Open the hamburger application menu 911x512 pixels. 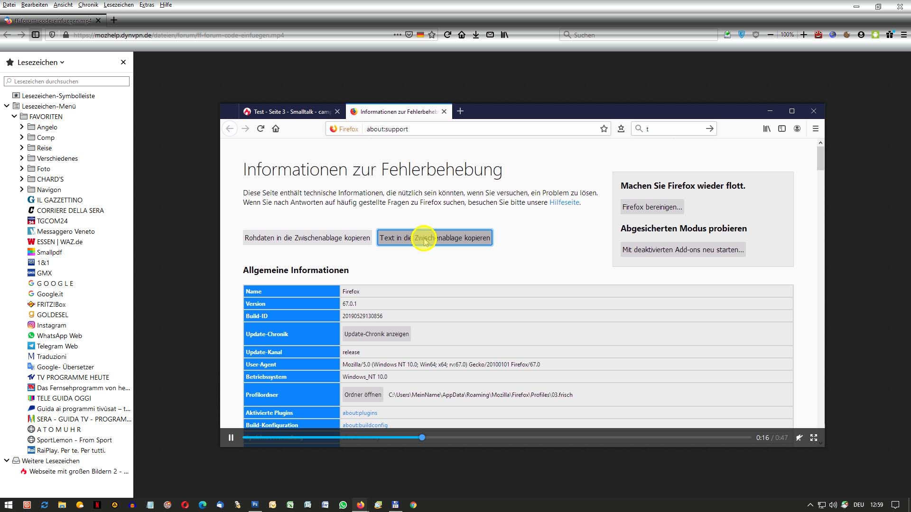pyautogui.click(x=904, y=35)
